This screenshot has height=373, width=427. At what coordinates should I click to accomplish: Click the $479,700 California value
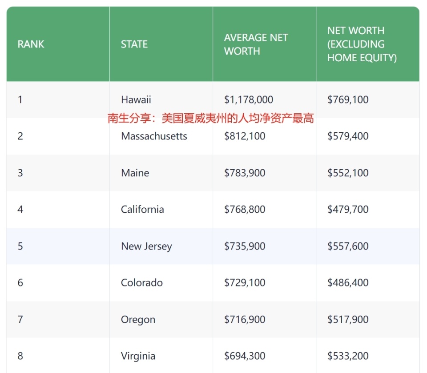(348, 210)
